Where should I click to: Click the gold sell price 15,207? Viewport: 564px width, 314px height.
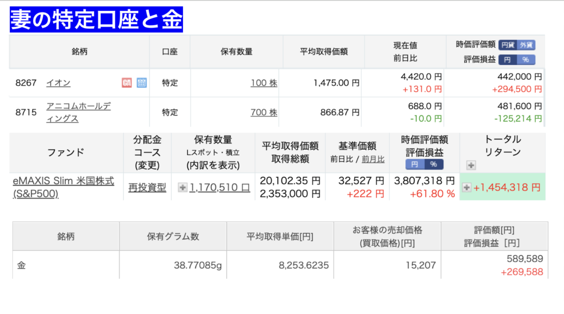pos(421,265)
